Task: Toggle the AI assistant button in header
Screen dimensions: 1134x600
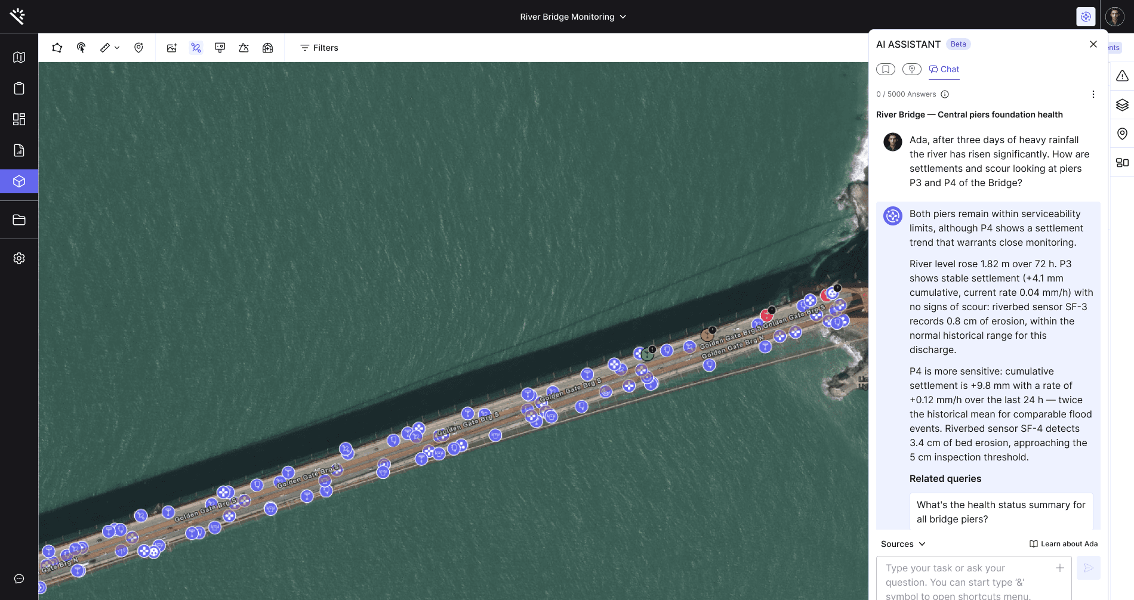Action: pos(1086,17)
